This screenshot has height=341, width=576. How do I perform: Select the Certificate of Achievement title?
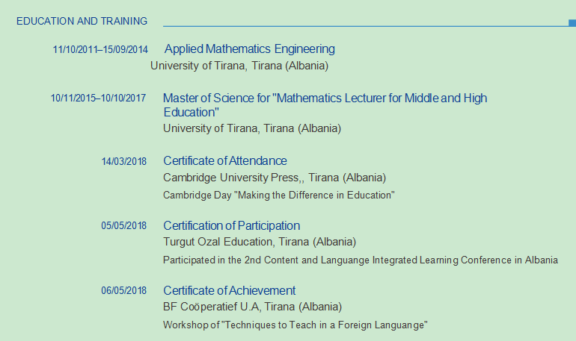click(229, 291)
